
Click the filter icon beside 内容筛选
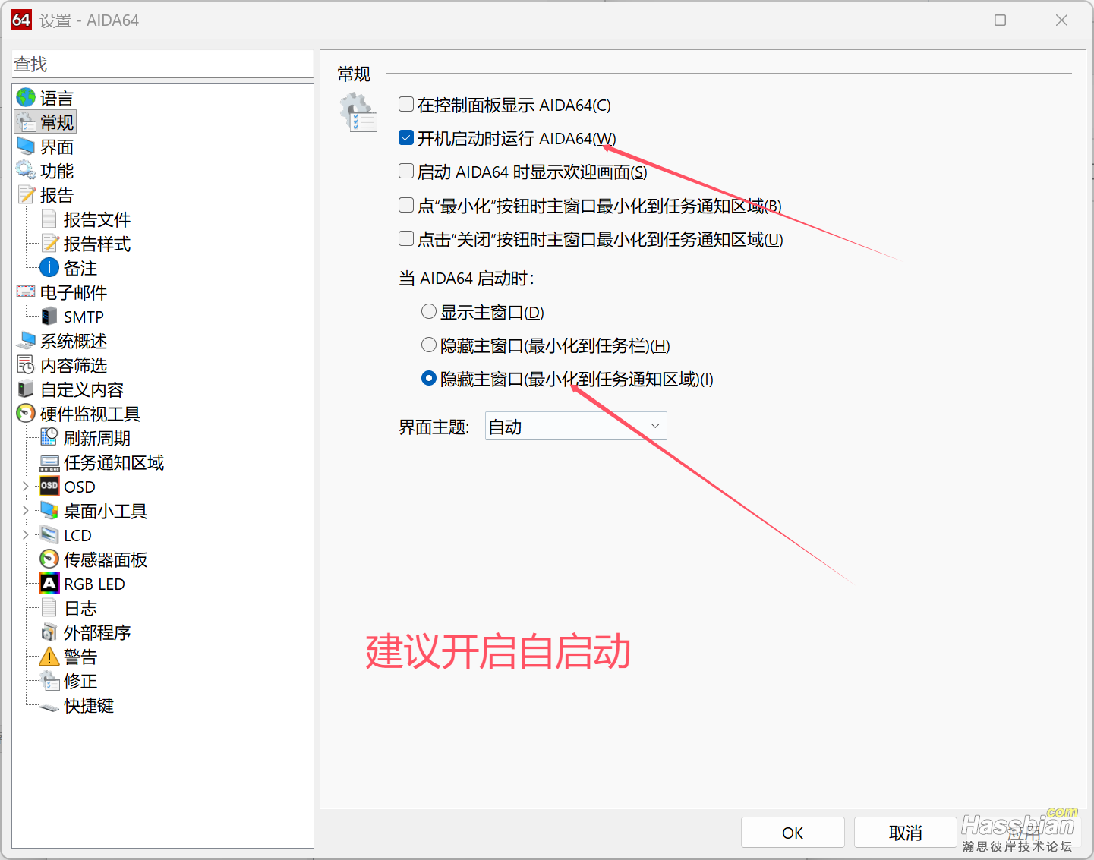point(26,365)
